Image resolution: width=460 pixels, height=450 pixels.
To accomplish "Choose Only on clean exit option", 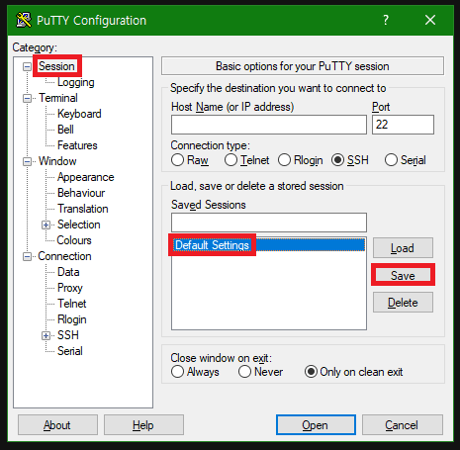I will 353,372.
